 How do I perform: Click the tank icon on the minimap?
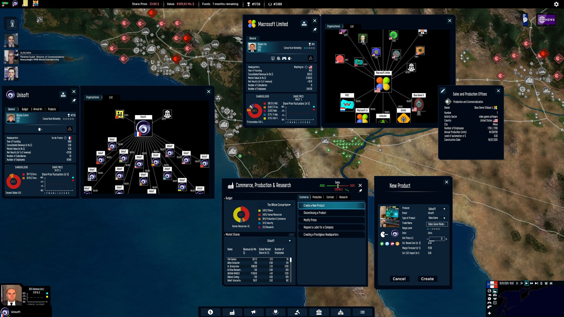tap(489, 295)
